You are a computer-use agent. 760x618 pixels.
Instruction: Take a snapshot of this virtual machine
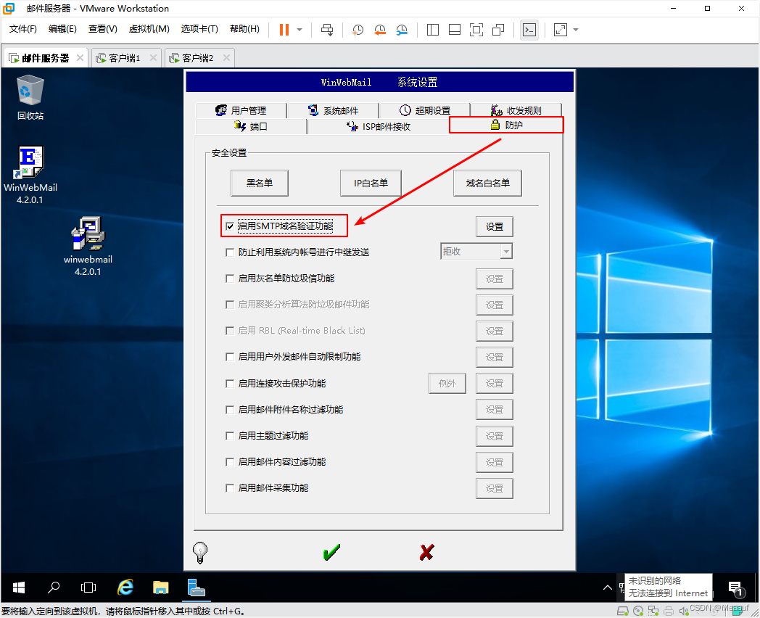click(358, 30)
